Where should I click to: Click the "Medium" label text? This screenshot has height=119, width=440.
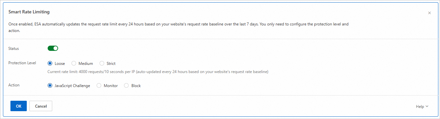[x=86, y=64]
